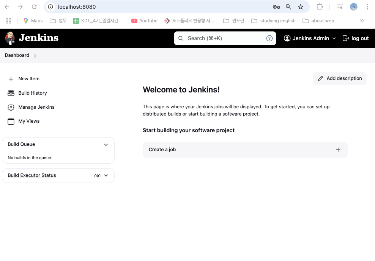Expand the Dashboard breadcrumb chevron
The width and height of the screenshot is (375, 261).
[x=35, y=56]
